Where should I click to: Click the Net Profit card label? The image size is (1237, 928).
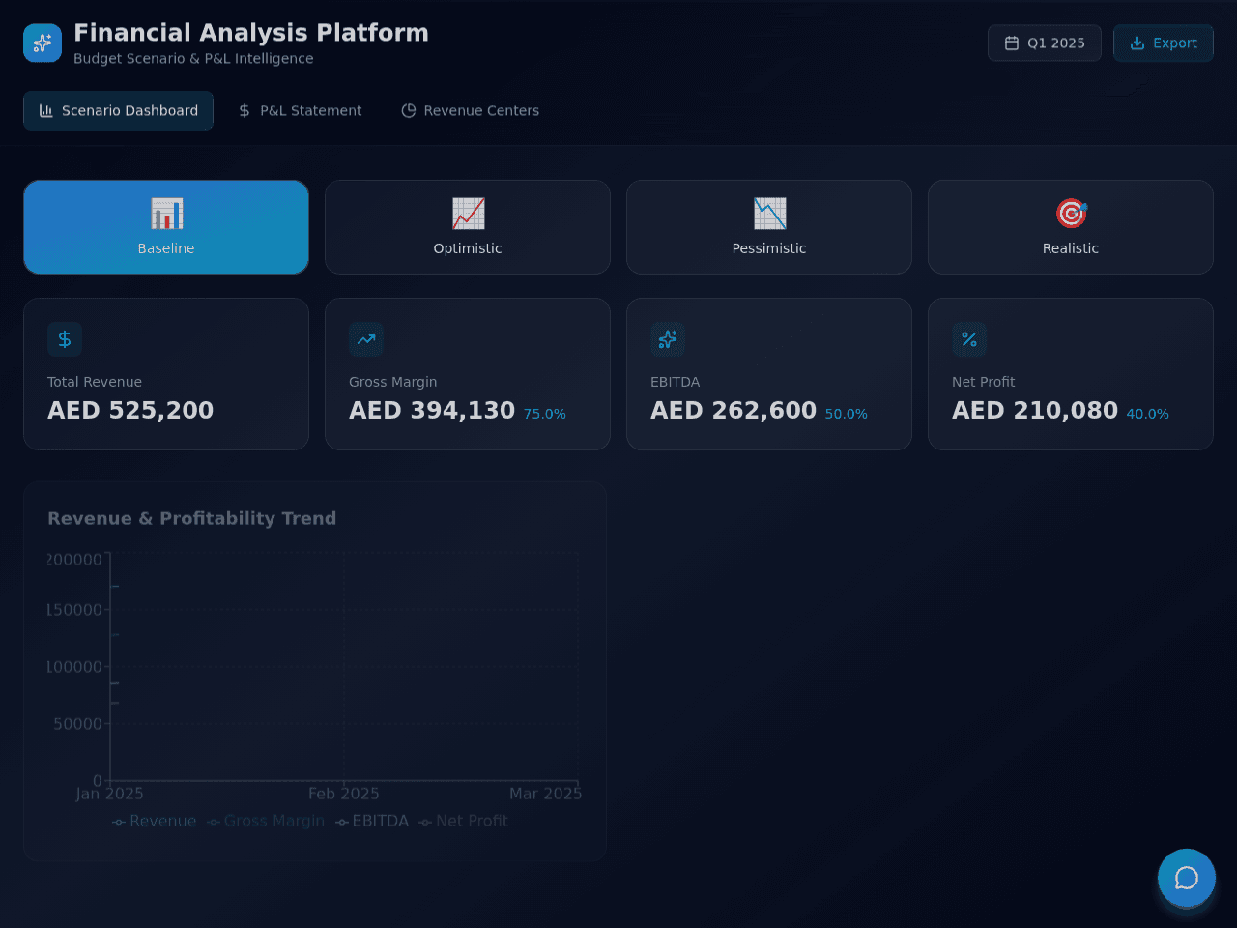(x=984, y=382)
